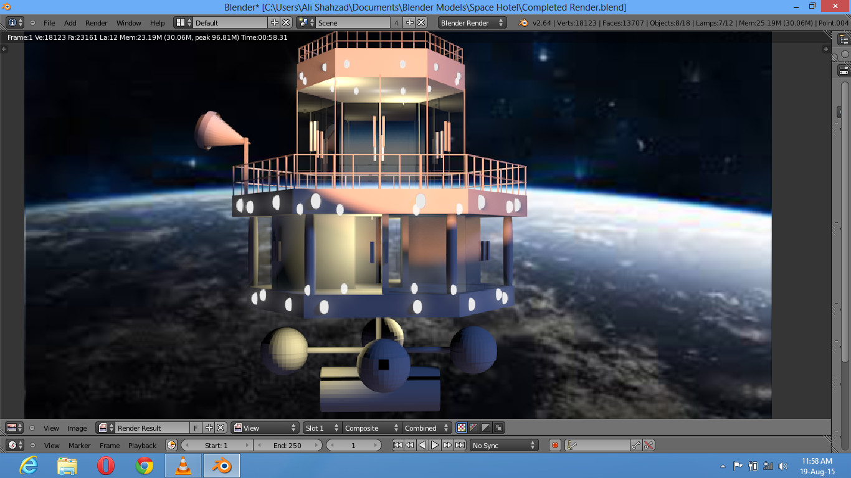
Task: Open the Composite render layer dropdown
Action: pyautogui.click(x=371, y=428)
